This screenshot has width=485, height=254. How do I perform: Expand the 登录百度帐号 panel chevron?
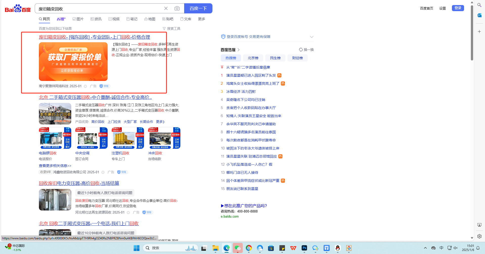[311, 37]
